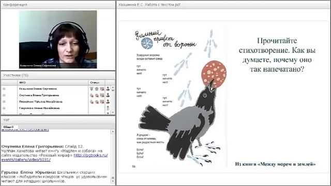Screen dimensions: 331x186
Task: Click the person role icon in Алена Михайловна's row
Action: coord(108,108)
